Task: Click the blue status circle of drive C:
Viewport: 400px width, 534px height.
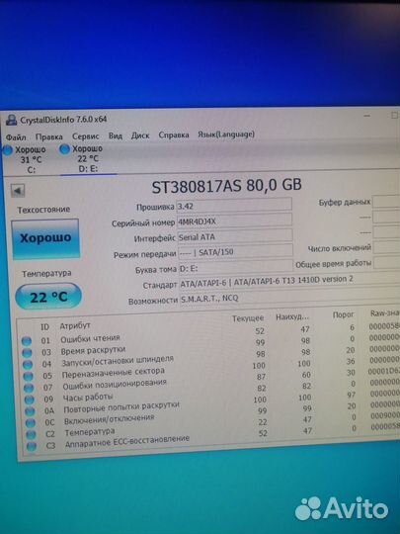Action: tap(8, 150)
